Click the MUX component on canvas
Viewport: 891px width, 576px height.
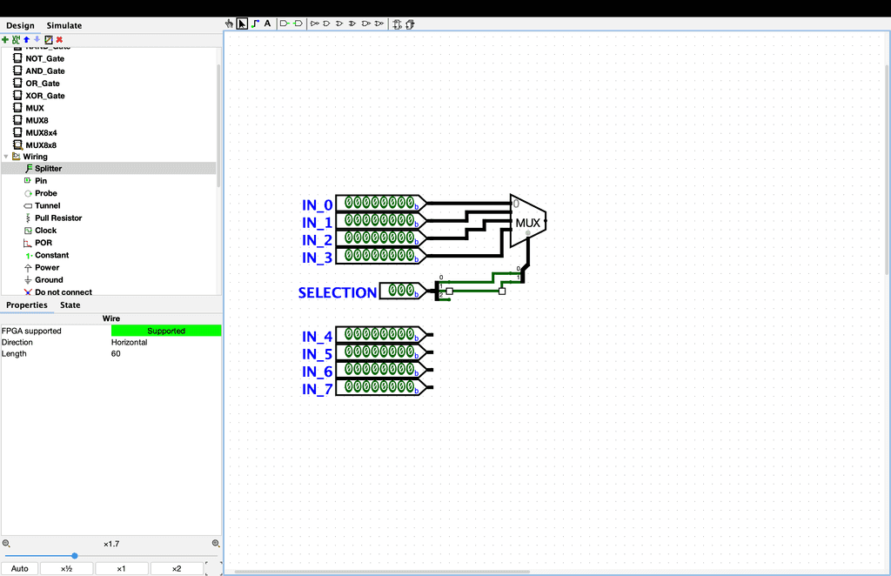click(x=527, y=222)
